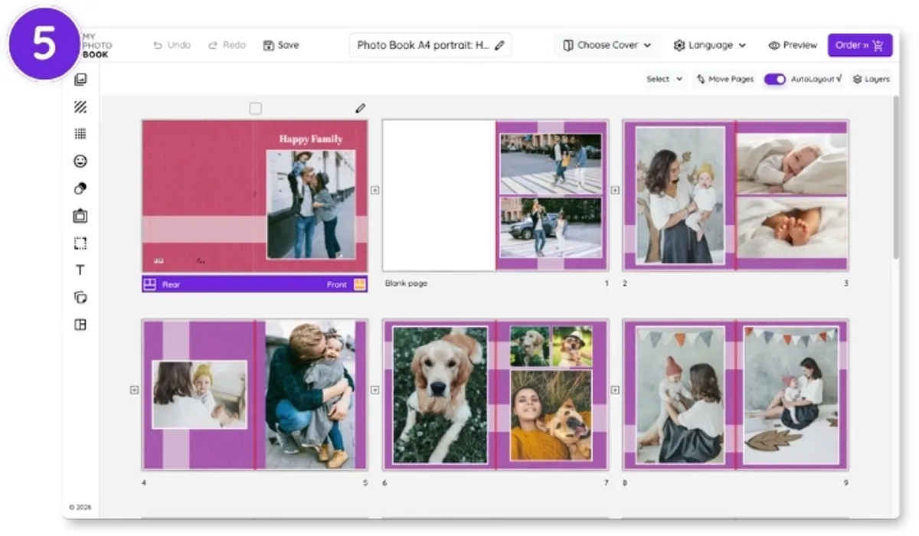This screenshot has width=919, height=536.
Task: Select the large golden retriever photo on page 6
Action: click(440, 395)
